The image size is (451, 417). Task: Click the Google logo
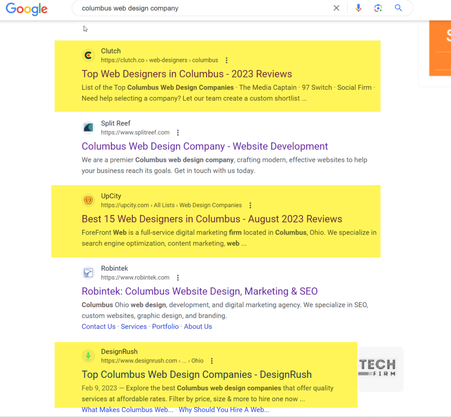[x=26, y=9]
